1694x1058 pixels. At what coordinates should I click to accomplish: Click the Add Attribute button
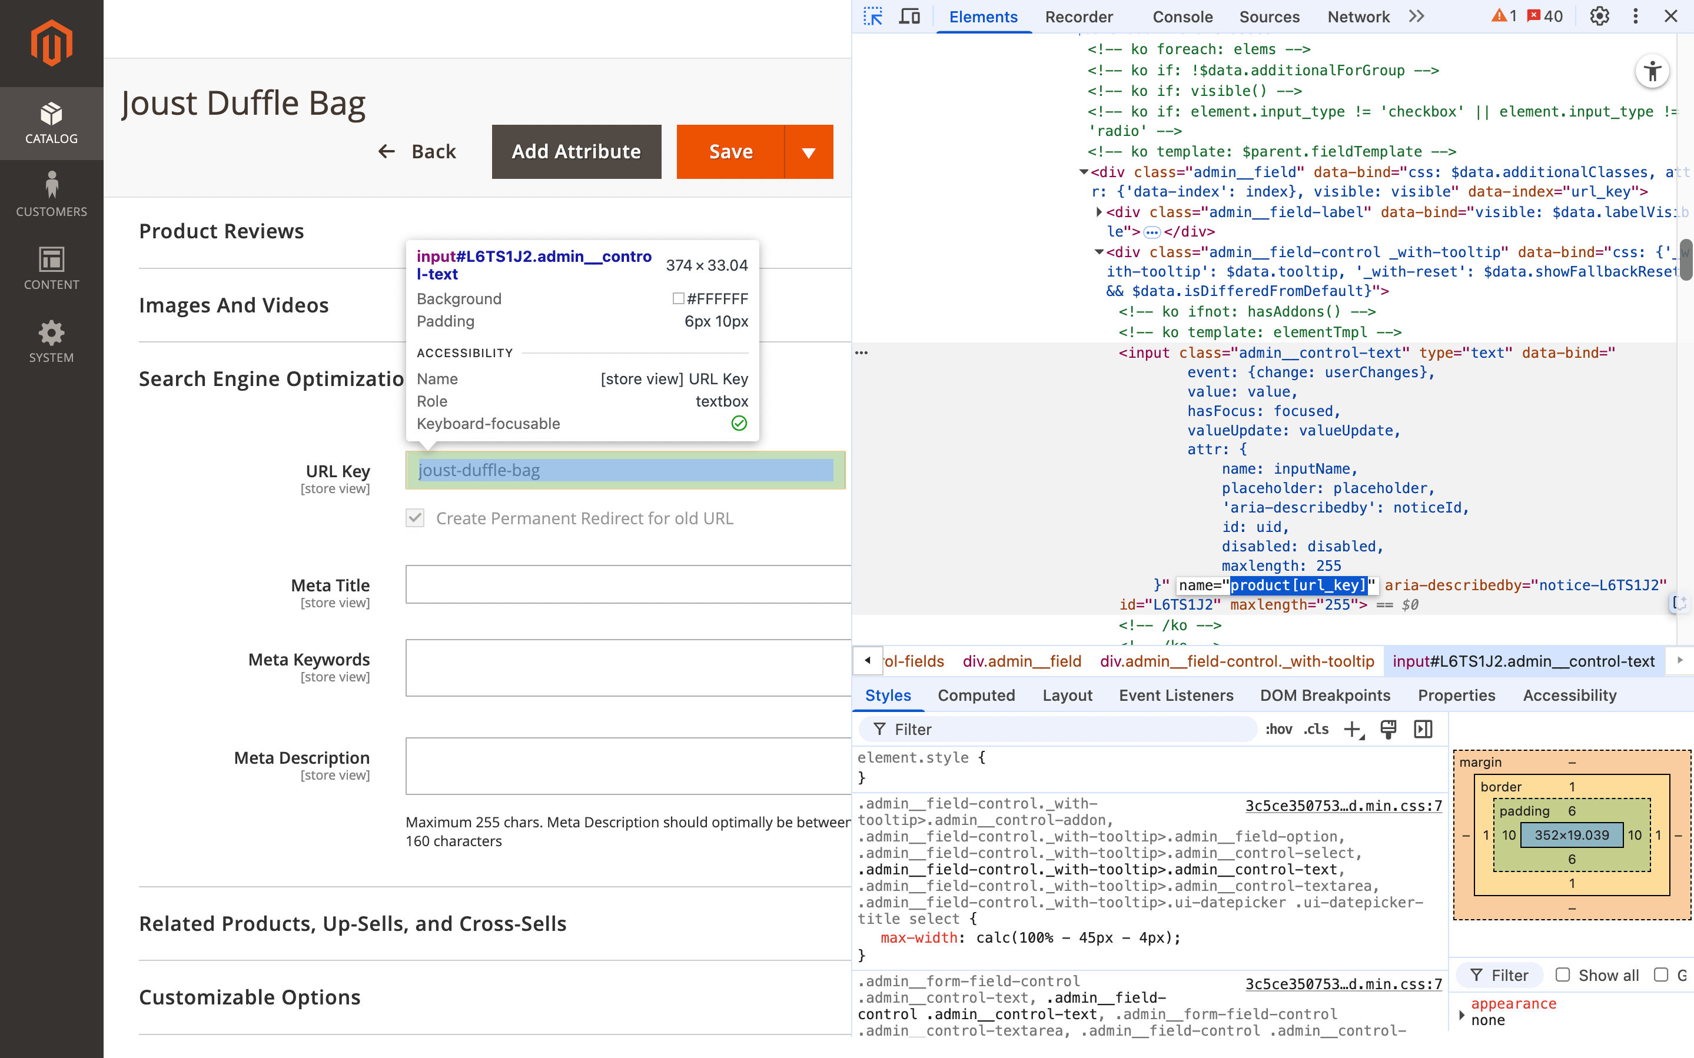point(576,152)
